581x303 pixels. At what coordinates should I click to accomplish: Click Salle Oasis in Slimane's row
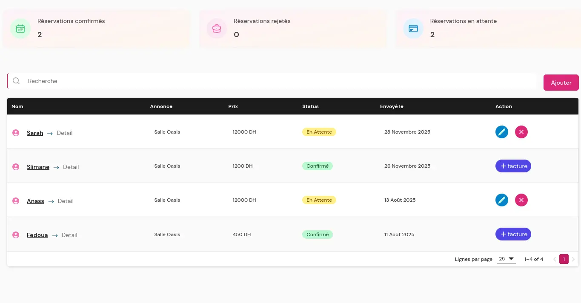pyautogui.click(x=167, y=166)
